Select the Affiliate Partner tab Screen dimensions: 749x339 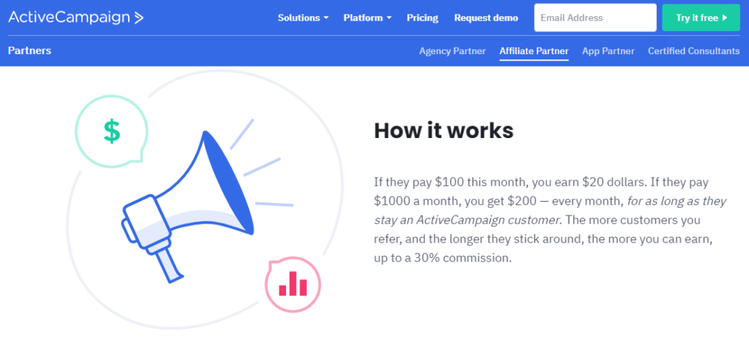(x=534, y=51)
